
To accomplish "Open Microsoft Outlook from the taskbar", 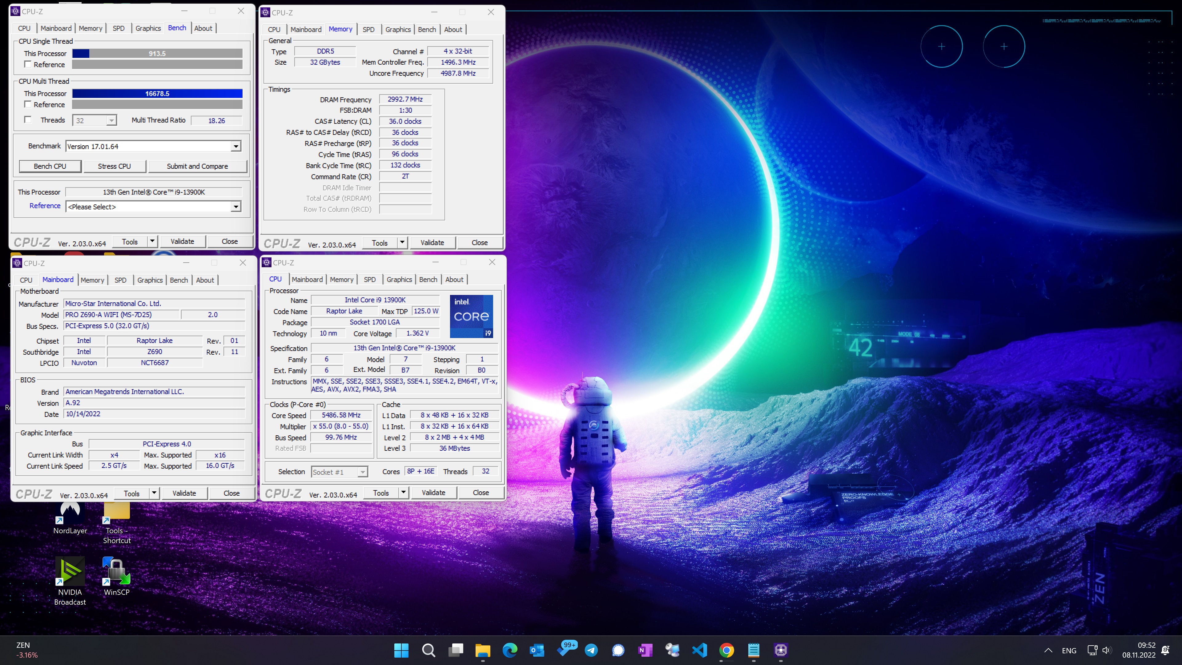I will pyautogui.click(x=537, y=650).
